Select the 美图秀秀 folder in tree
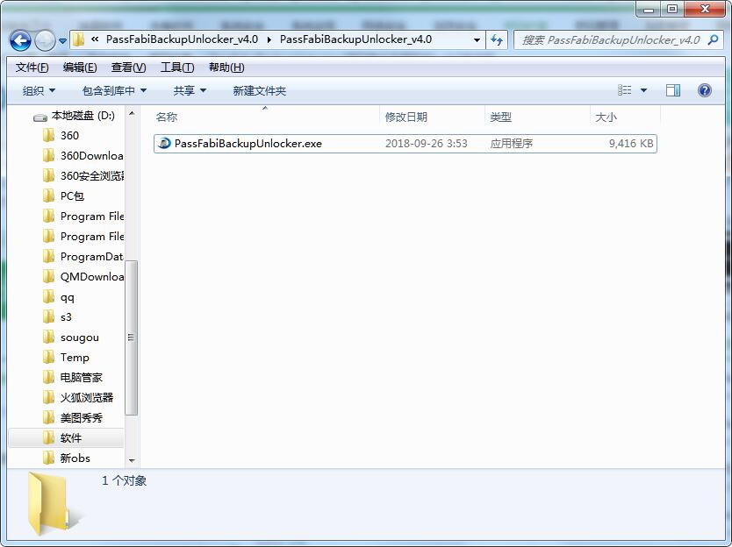 coord(82,418)
